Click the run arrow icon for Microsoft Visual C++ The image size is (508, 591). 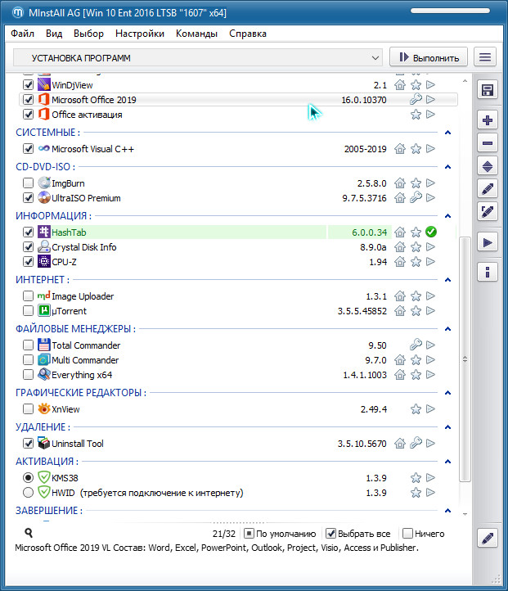tap(430, 149)
